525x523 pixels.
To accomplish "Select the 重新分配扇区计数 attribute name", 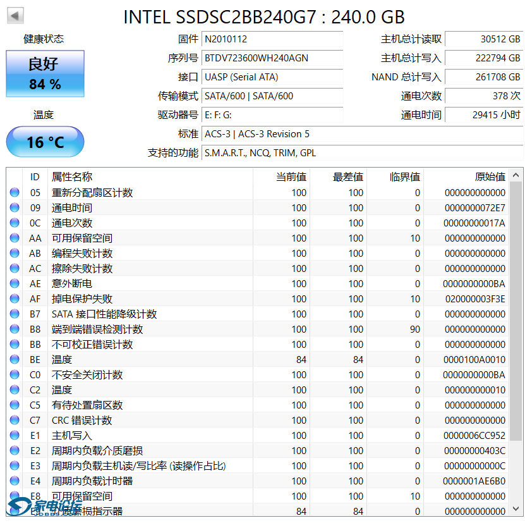I will pos(92,193).
